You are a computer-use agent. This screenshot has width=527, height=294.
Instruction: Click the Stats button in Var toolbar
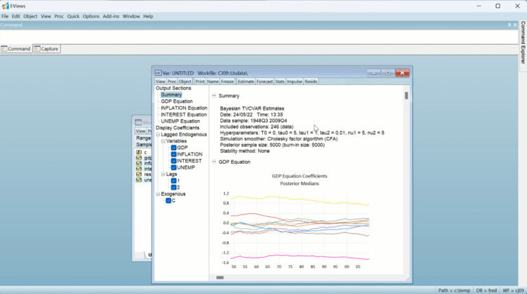click(x=280, y=82)
